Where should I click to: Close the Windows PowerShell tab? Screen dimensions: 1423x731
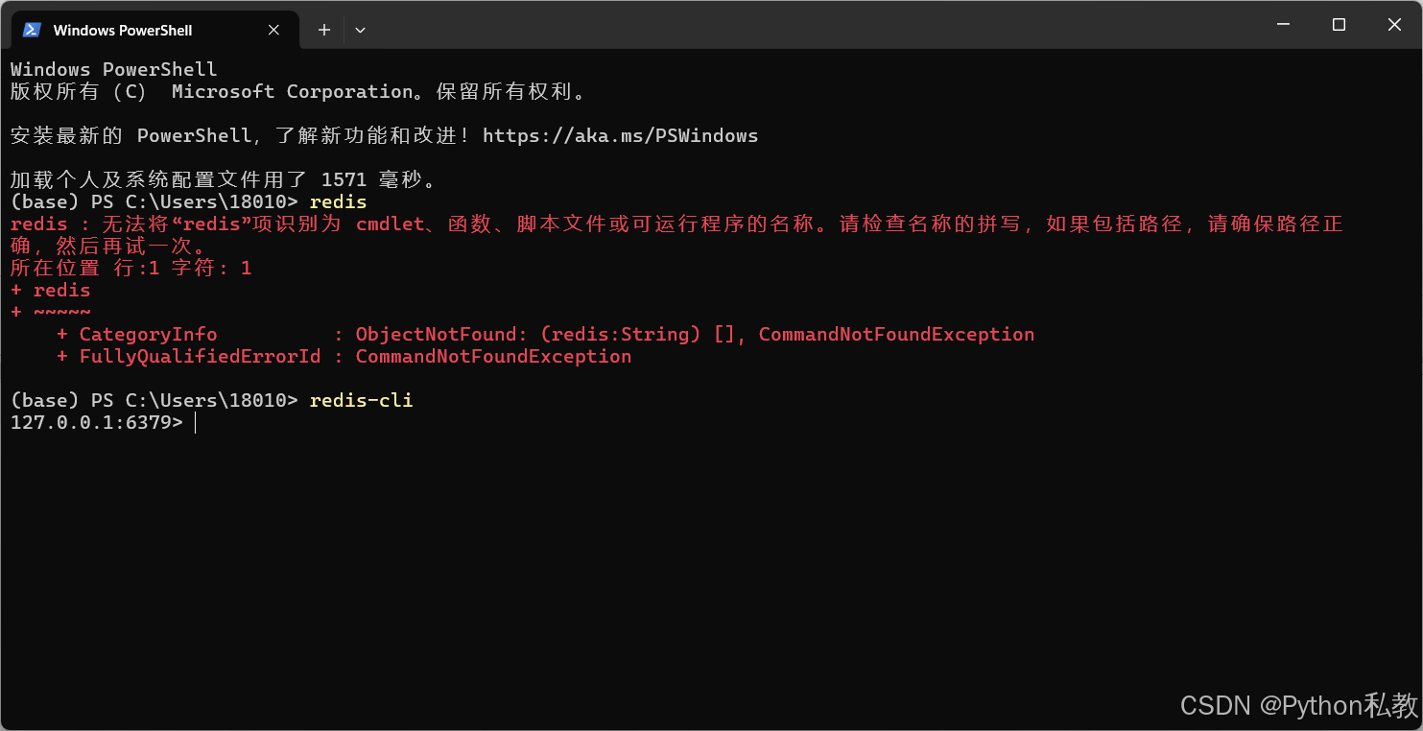coord(273,29)
